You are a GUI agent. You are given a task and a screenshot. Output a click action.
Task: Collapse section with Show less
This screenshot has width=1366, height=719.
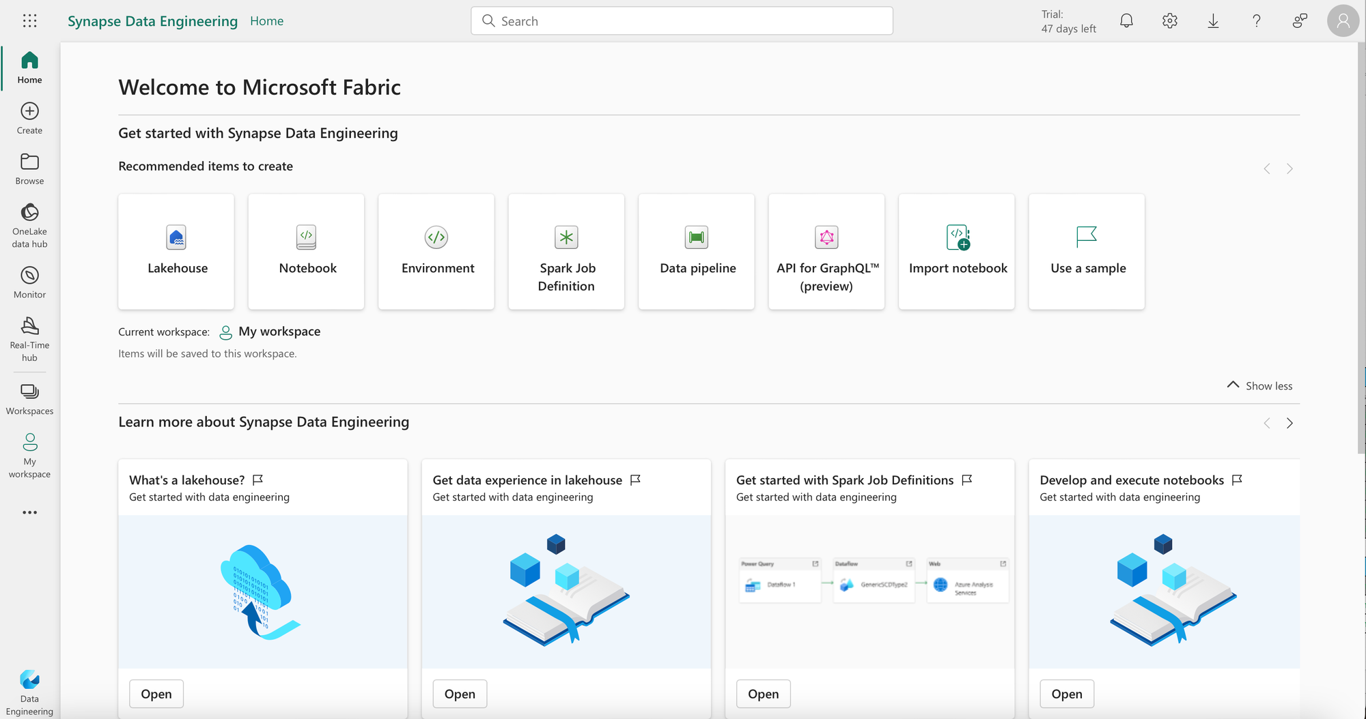tap(1259, 385)
